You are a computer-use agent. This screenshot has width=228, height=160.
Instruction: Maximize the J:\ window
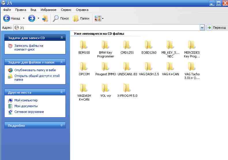[x=218, y=3]
